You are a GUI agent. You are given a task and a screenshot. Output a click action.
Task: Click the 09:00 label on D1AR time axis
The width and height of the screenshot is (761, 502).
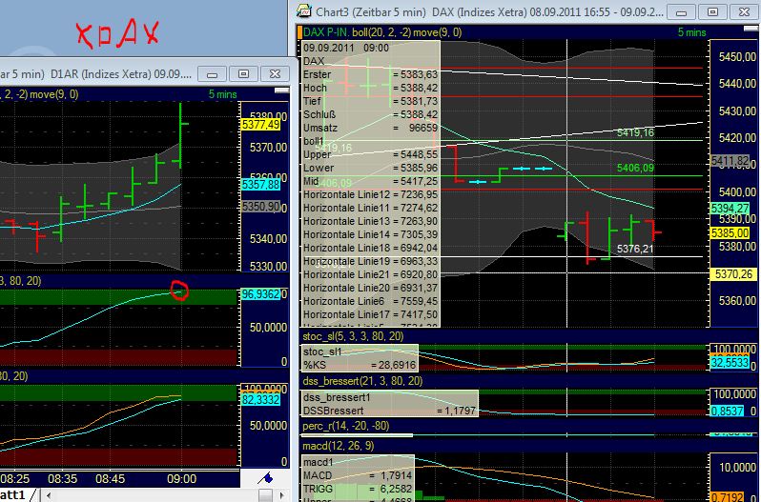pos(181,479)
